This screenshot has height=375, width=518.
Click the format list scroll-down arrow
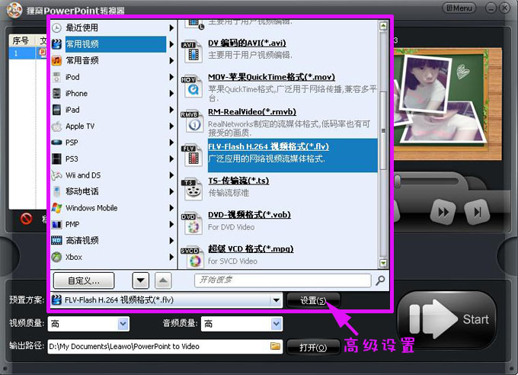tap(383, 263)
